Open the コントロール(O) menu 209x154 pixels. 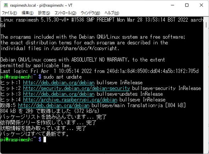(x=65, y=13)
